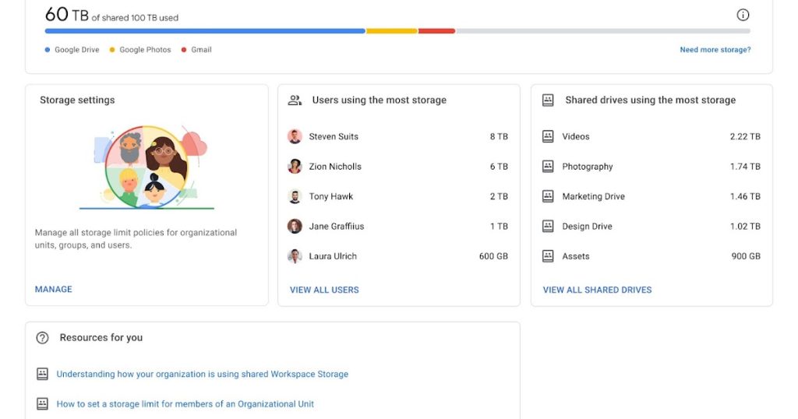Select the Design Drive row
The height and width of the screenshot is (419, 798).
click(x=651, y=227)
